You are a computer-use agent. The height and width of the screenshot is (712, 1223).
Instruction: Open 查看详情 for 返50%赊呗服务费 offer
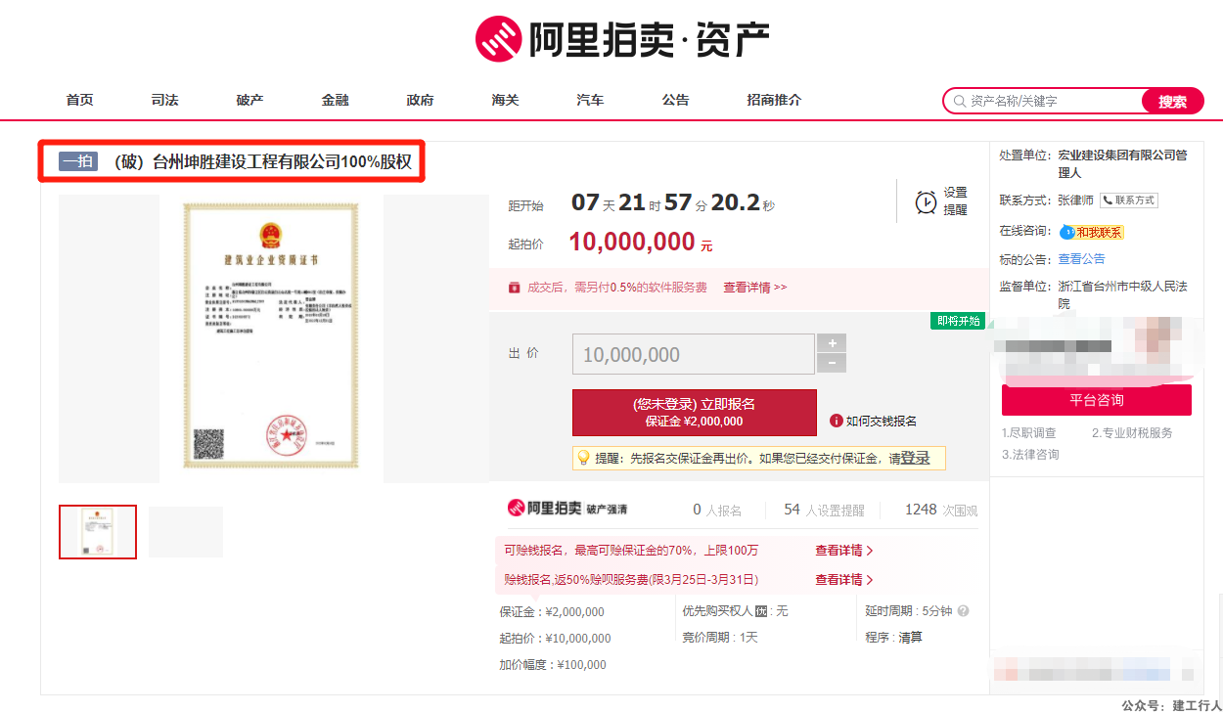844,579
